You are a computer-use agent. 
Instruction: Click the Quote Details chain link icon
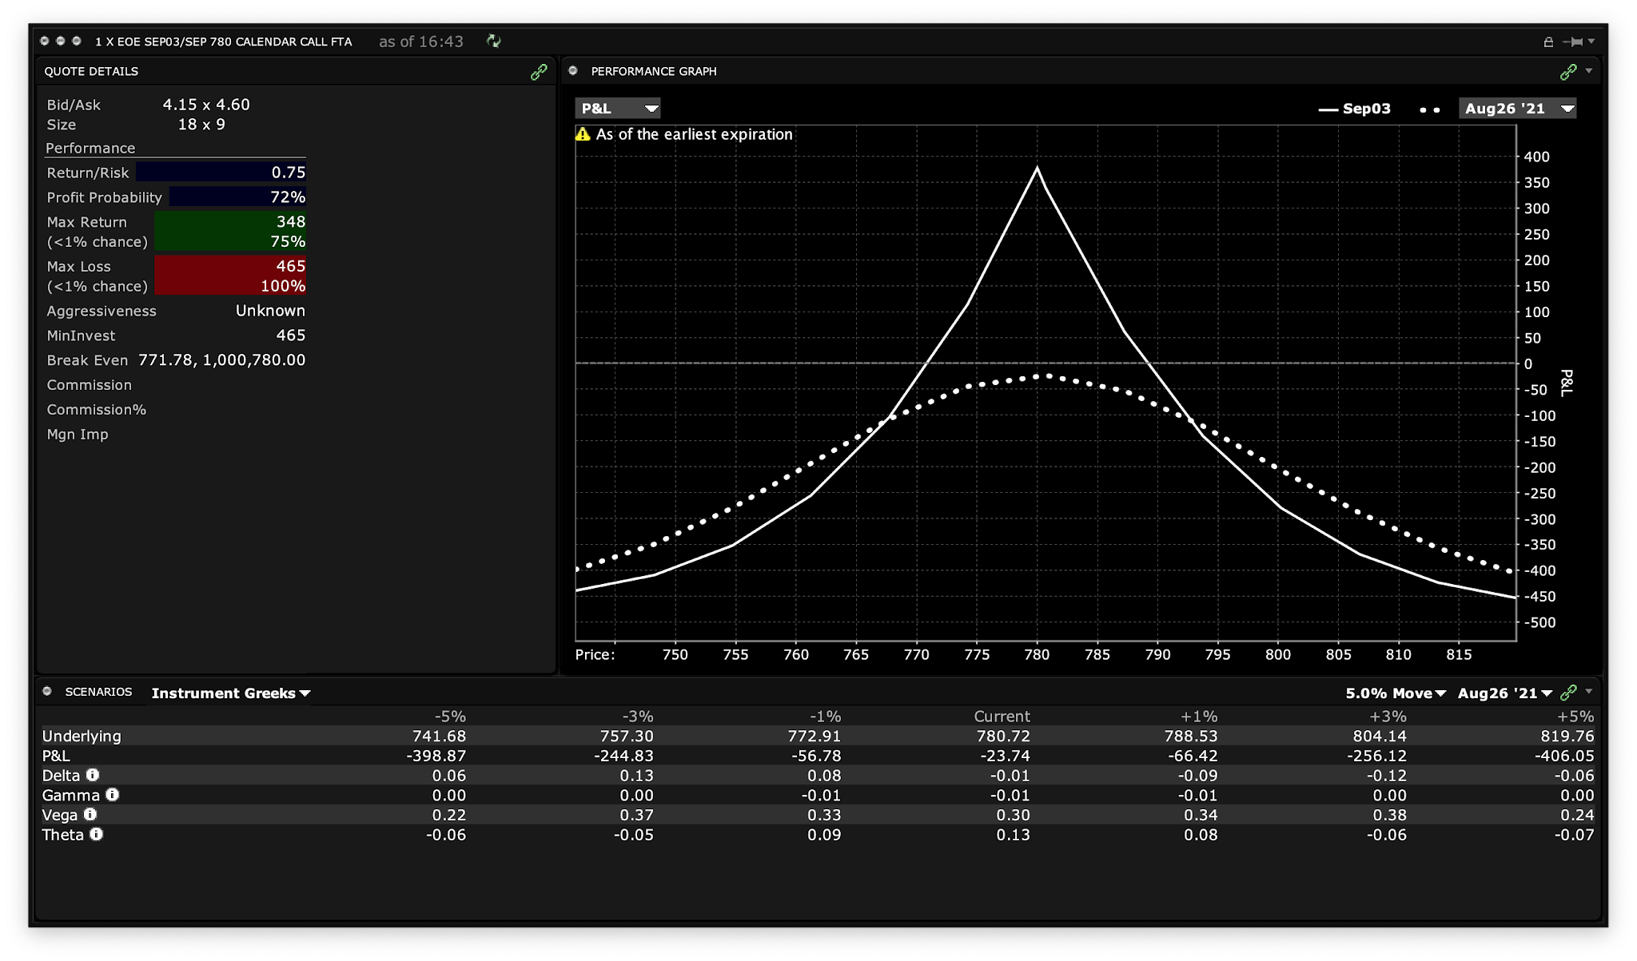tap(540, 72)
